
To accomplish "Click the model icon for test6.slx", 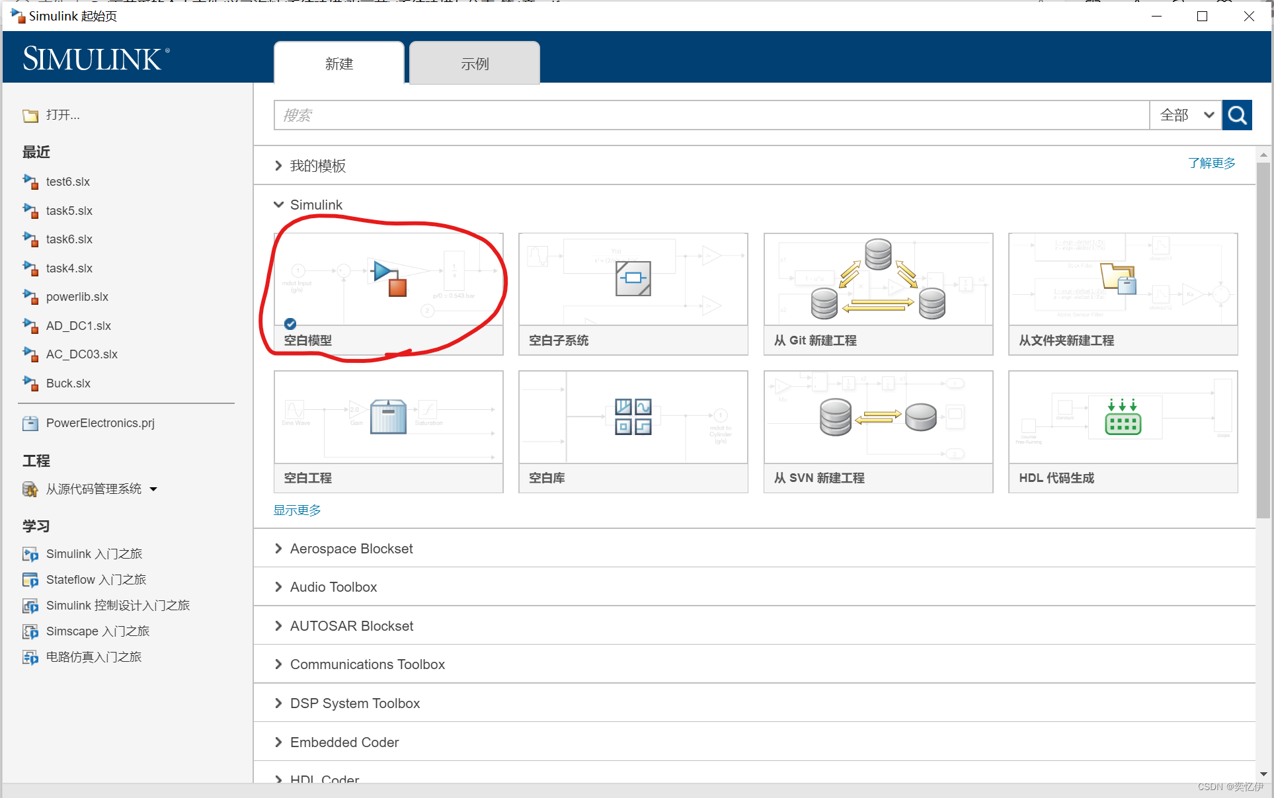I will pos(30,181).
